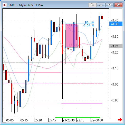This screenshot has width=125, height=125.
Task: Click the 05:45 time axis label
Action: 52,120
